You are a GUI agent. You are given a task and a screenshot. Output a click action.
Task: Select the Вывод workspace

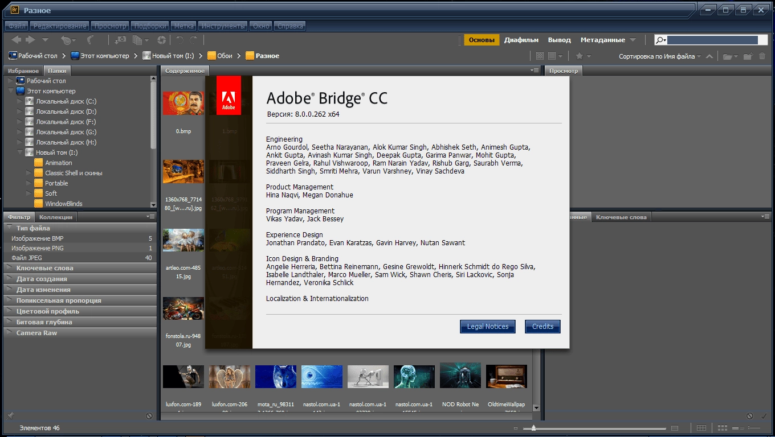tap(559, 40)
